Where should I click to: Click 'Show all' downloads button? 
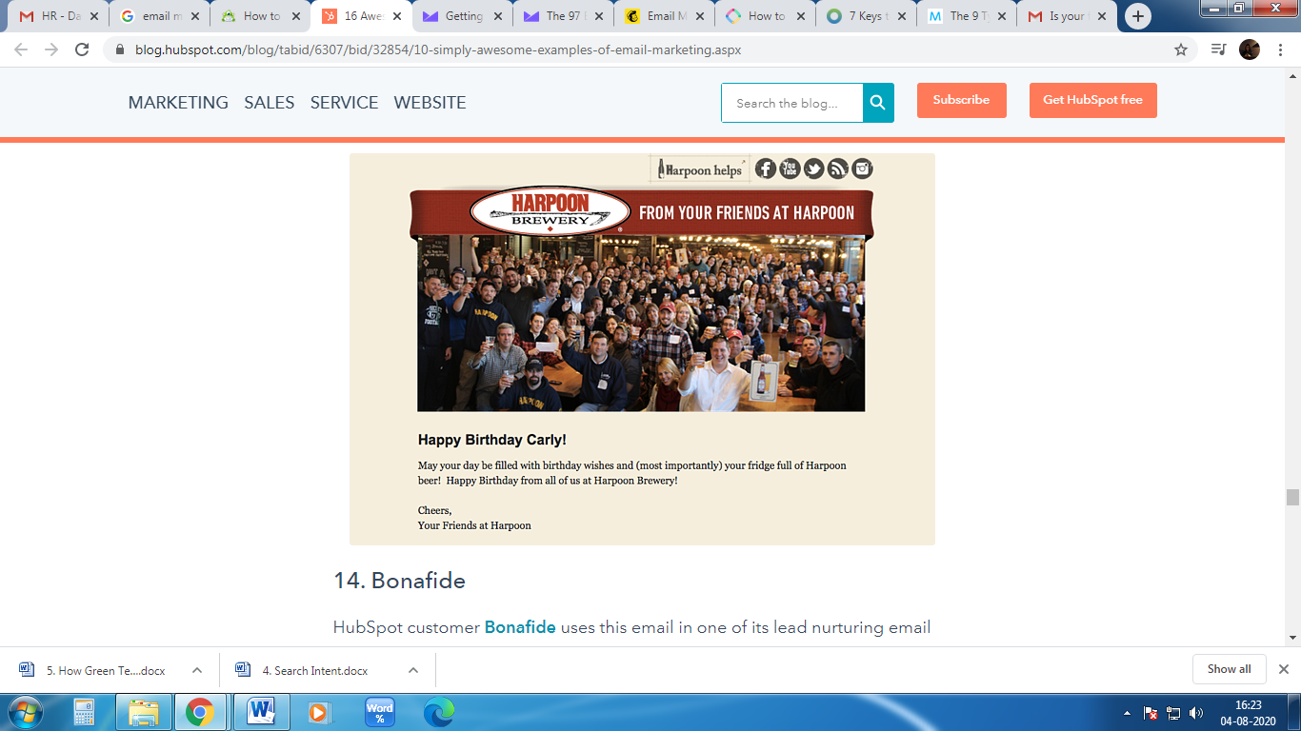(x=1229, y=669)
